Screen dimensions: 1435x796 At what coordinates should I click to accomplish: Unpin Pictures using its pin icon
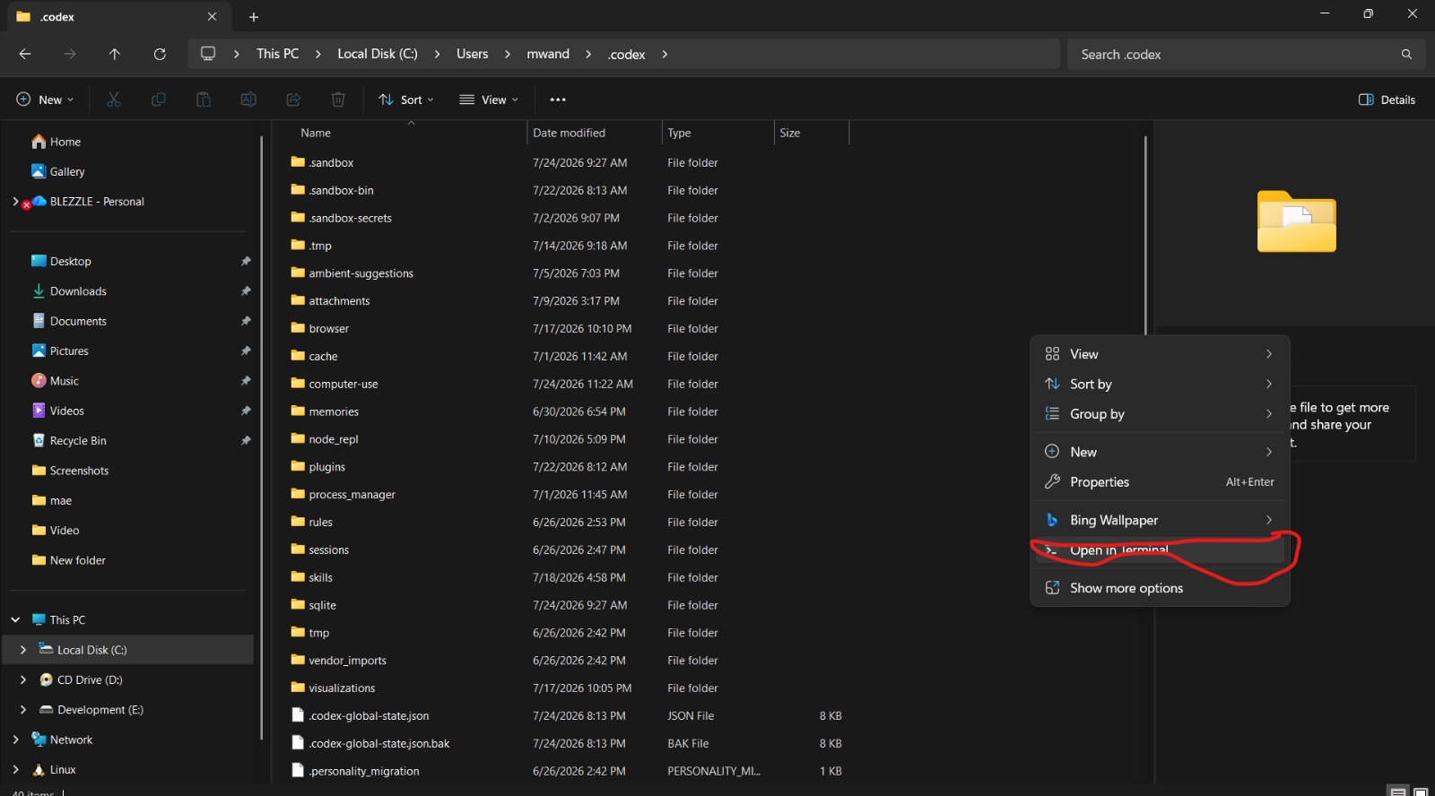[x=246, y=350]
